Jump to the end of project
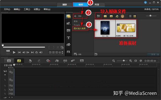Image resolution: width=161 pixels, height=100 pixels. point(32,52)
